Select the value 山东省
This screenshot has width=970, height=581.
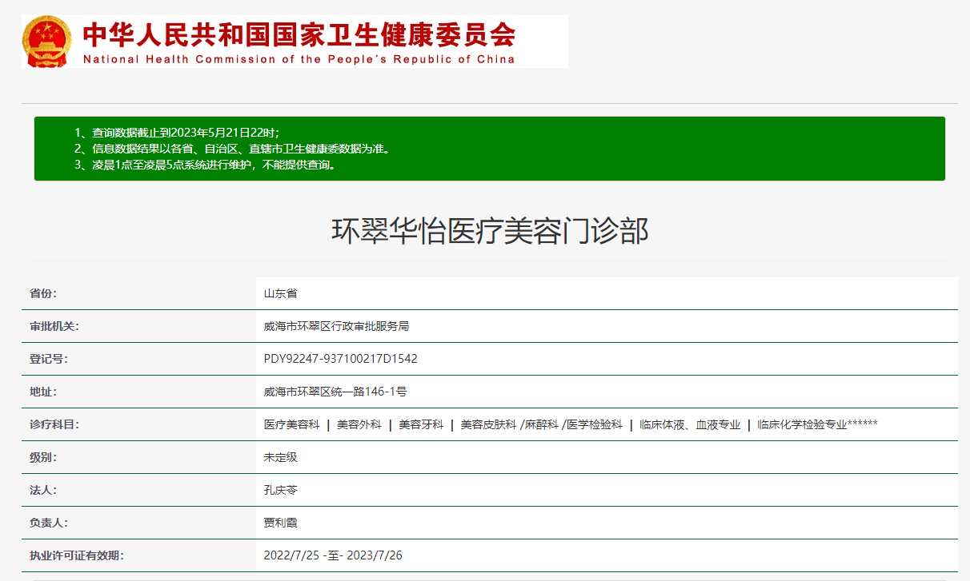[x=280, y=293]
